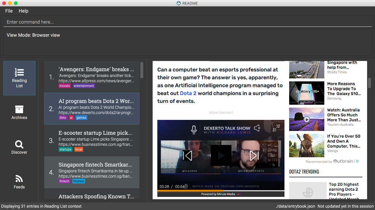Click Not updated yet in this session text
Screen dimensions: 375x210
[x=346, y=206]
